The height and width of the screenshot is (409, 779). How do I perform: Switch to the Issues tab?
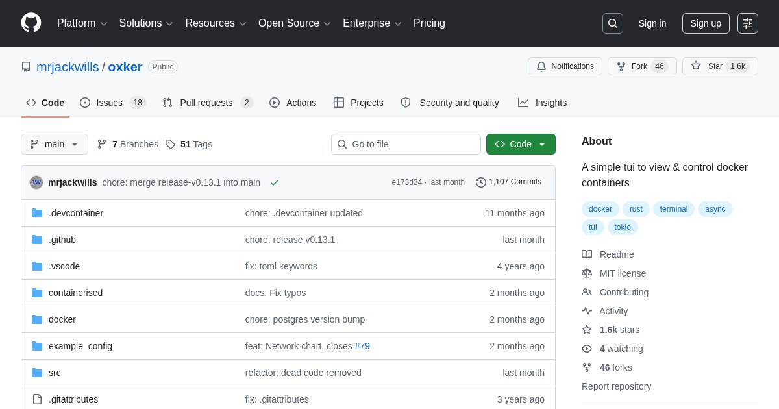pos(113,103)
